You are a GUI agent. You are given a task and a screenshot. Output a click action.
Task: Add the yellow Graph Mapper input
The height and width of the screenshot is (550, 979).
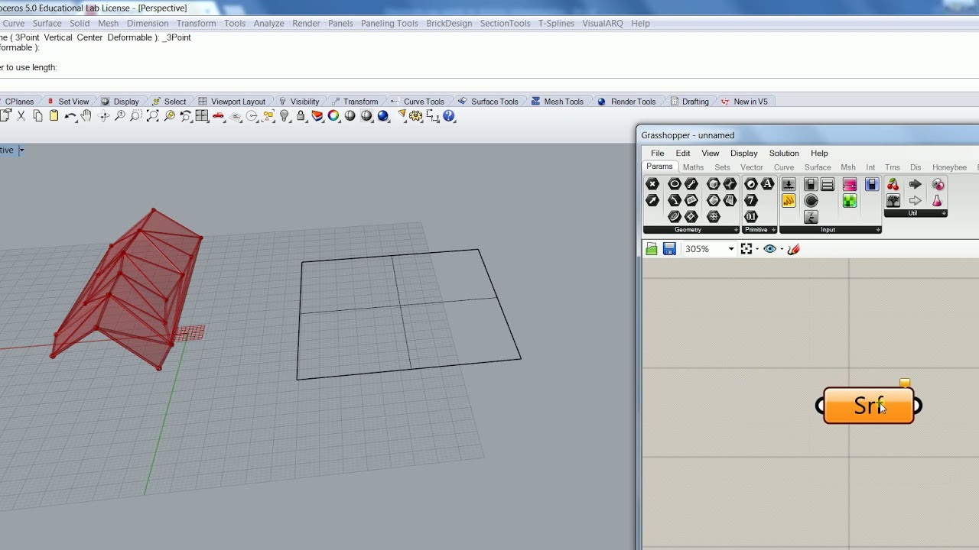click(x=789, y=201)
